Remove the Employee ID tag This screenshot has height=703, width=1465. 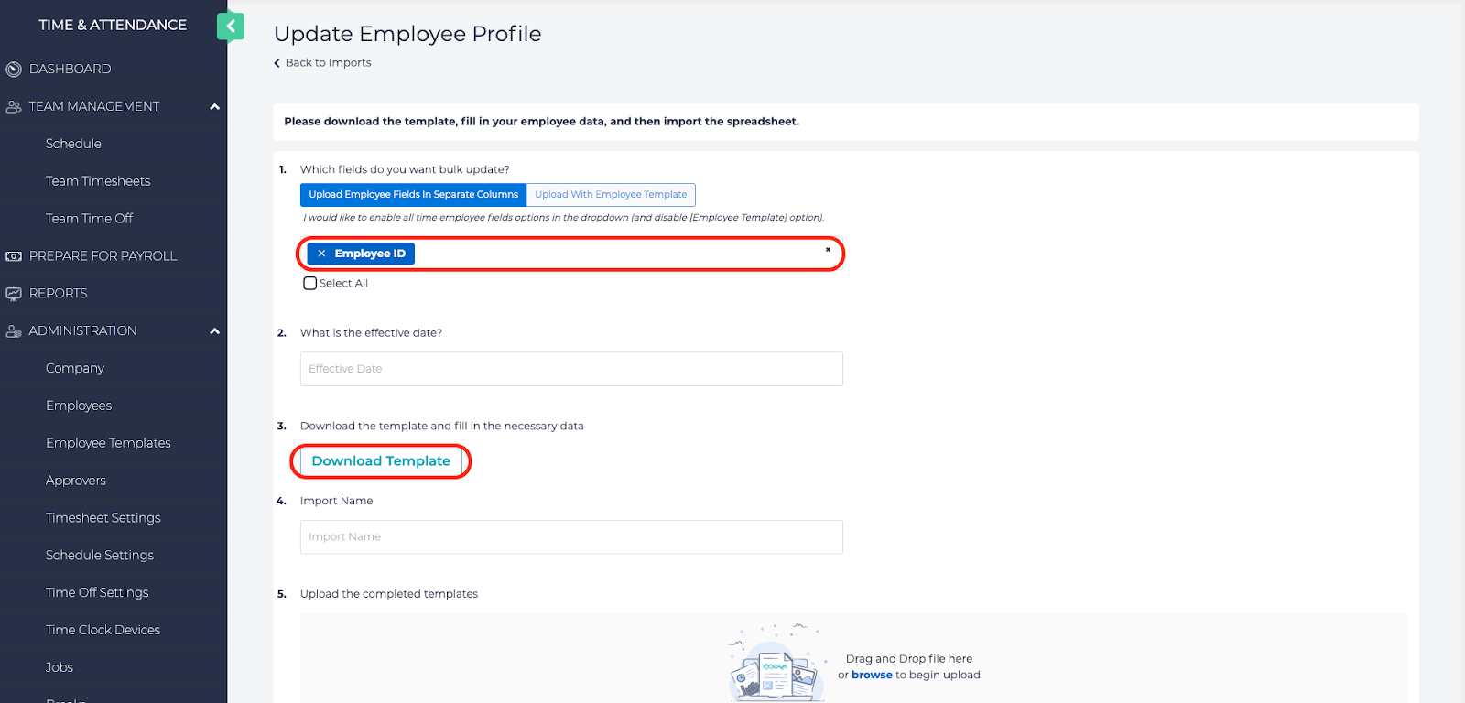coord(321,254)
